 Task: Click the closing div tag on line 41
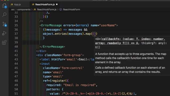41,51
